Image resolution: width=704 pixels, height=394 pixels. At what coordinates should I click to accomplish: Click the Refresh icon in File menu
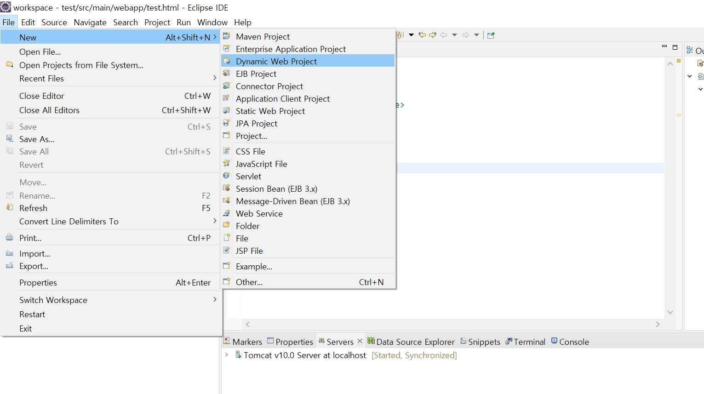point(10,207)
